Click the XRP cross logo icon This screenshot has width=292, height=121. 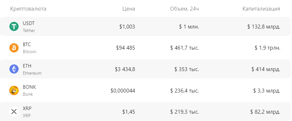pyautogui.click(x=14, y=112)
